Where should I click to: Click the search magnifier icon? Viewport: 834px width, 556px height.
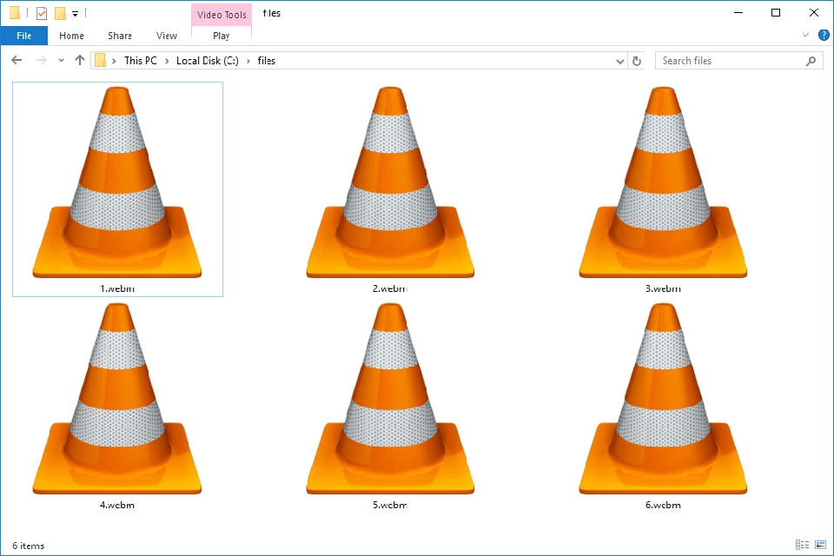(810, 60)
